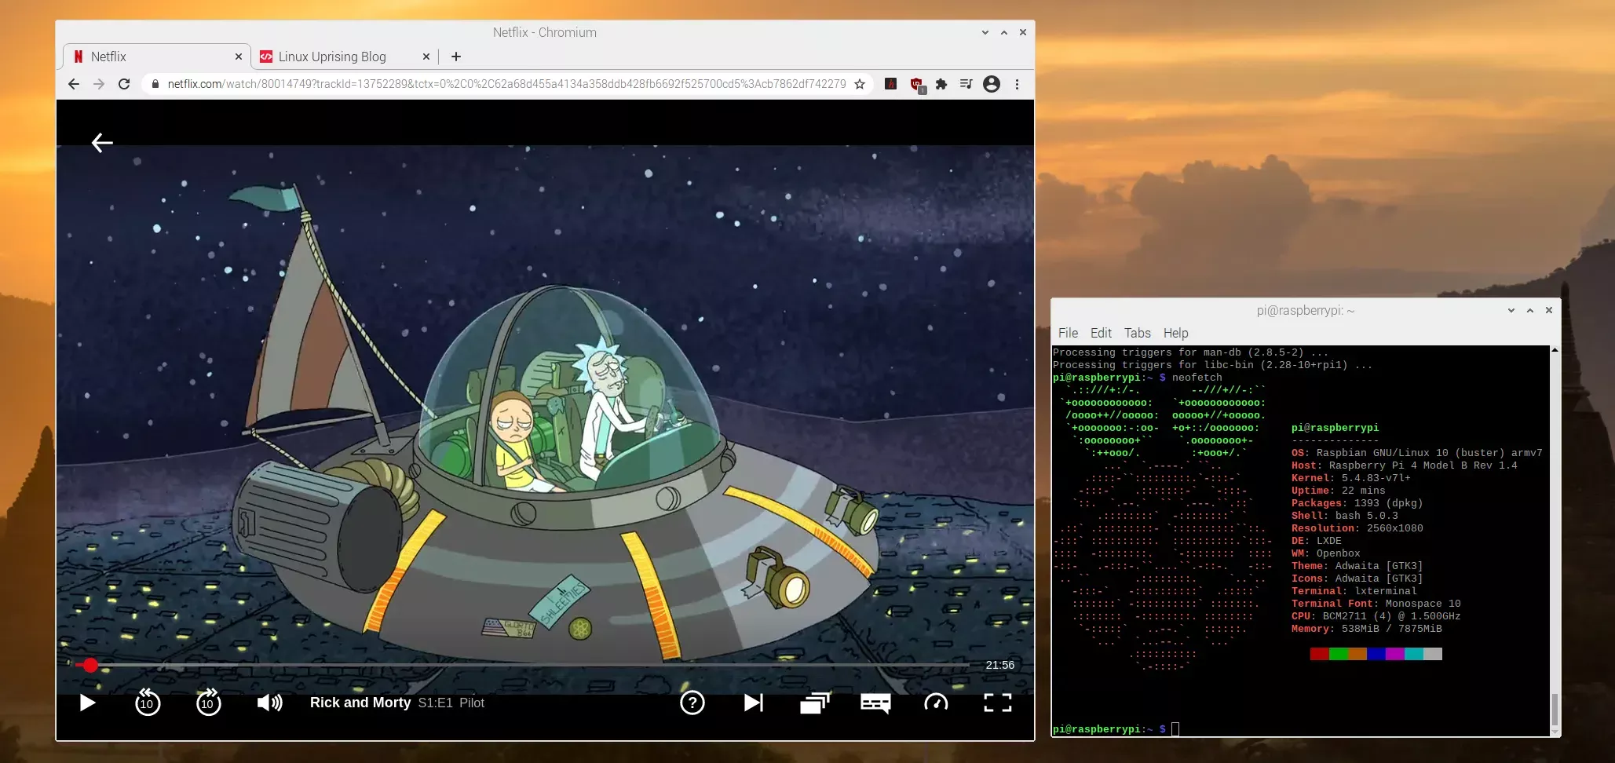Click the back arrow to exit playback

point(101,142)
